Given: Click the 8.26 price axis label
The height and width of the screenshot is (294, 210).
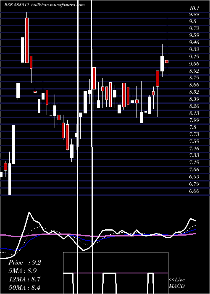Looking at the screenshot, I should point(194,106).
